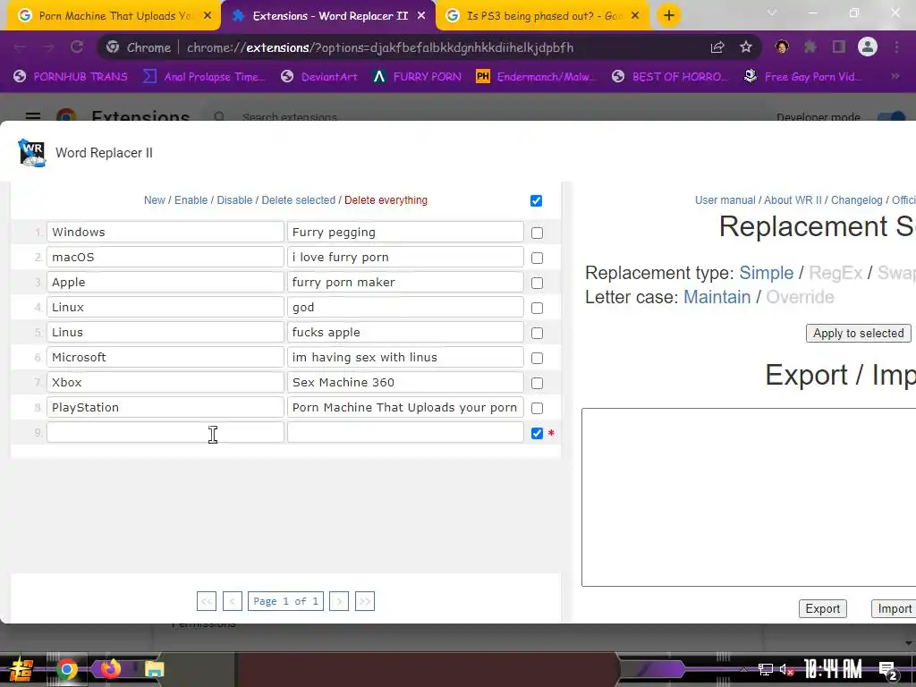The image size is (916, 687).
Task: Set replacement type to RegEx
Action: [835, 273]
